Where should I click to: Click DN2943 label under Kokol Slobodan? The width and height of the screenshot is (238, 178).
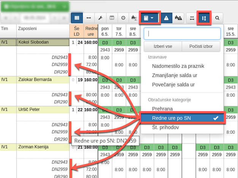(x=60, y=57)
